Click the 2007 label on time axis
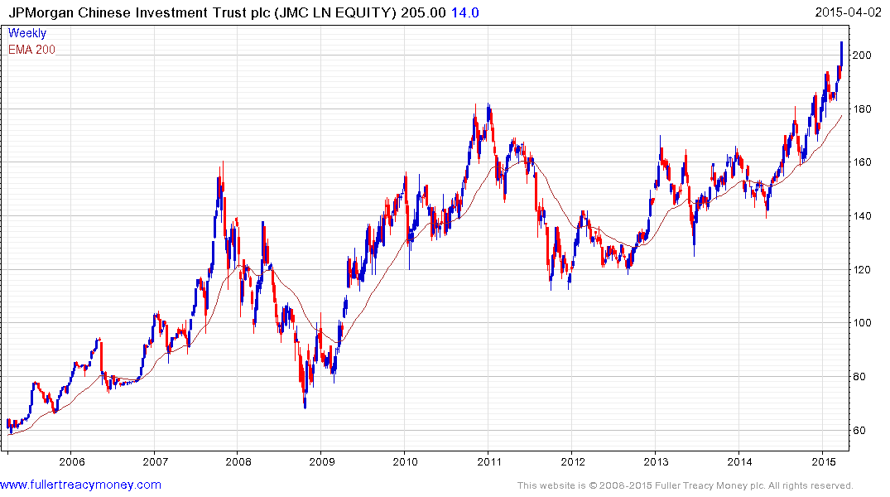This screenshot has height=497, width=890. 155,461
